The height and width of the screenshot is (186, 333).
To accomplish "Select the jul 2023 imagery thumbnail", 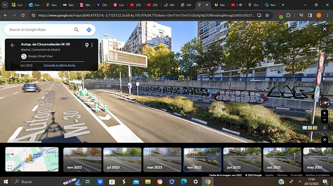I will click(122, 160).
